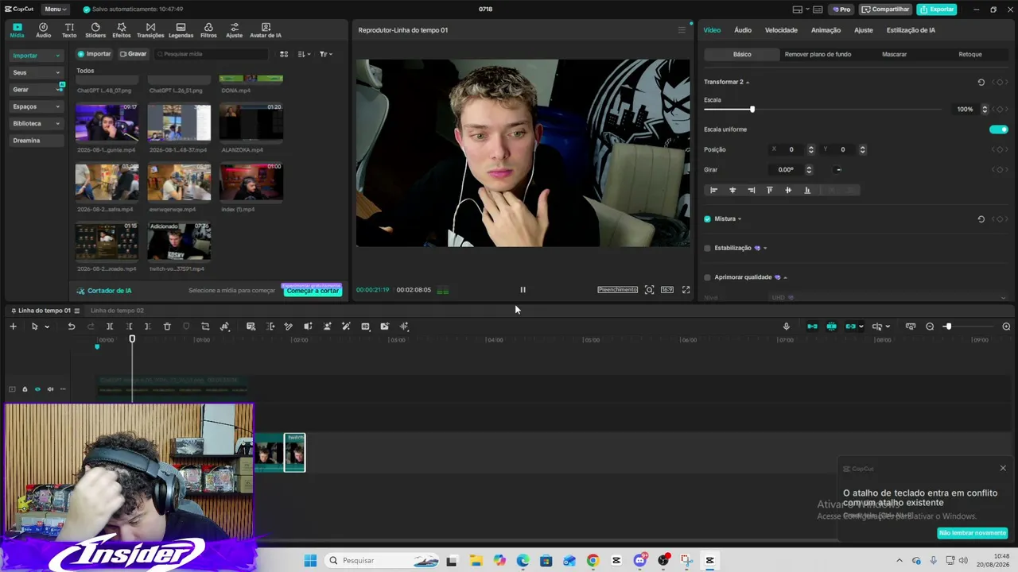Toggle main track magnet in timeline toolbar
This screenshot has width=1018, height=572.
(812, 327)
